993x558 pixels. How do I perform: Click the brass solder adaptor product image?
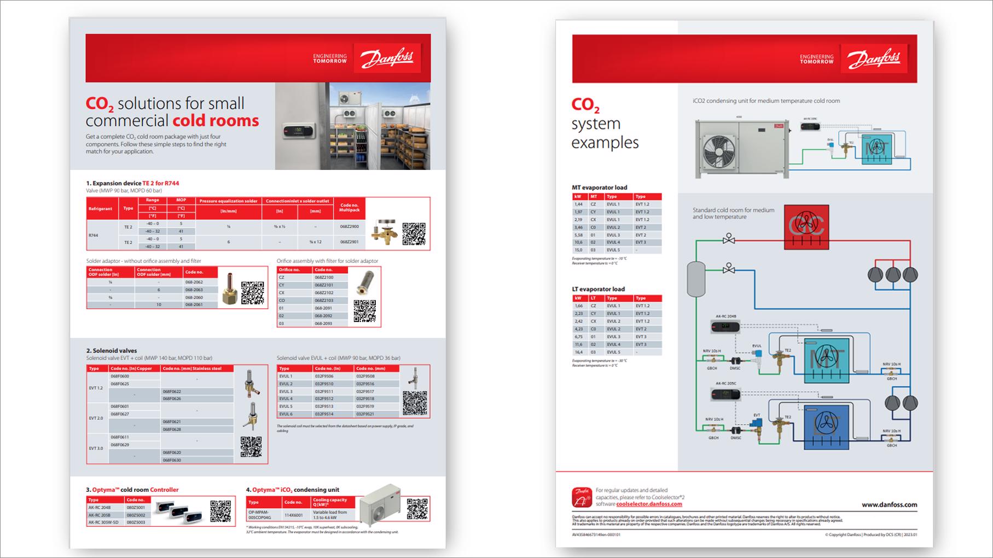(x=229, y=289)
